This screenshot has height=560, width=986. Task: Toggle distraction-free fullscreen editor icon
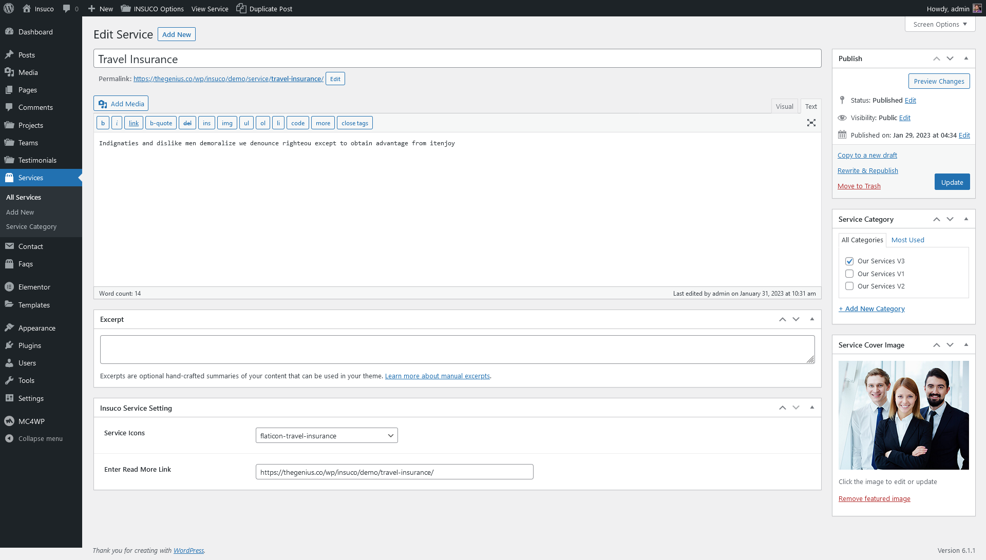(x=811, y=123)
